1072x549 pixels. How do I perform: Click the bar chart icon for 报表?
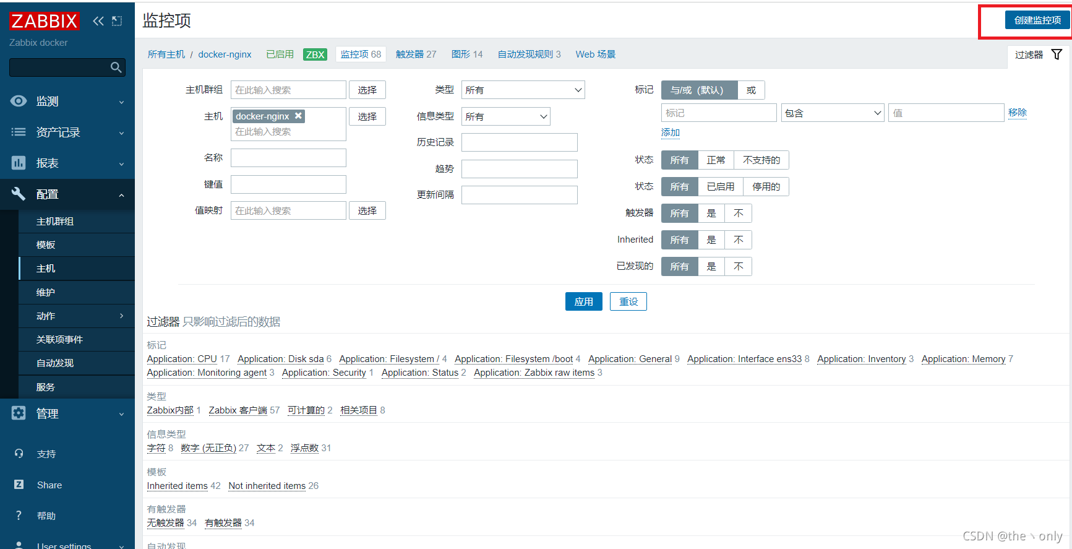coord(19,163)
